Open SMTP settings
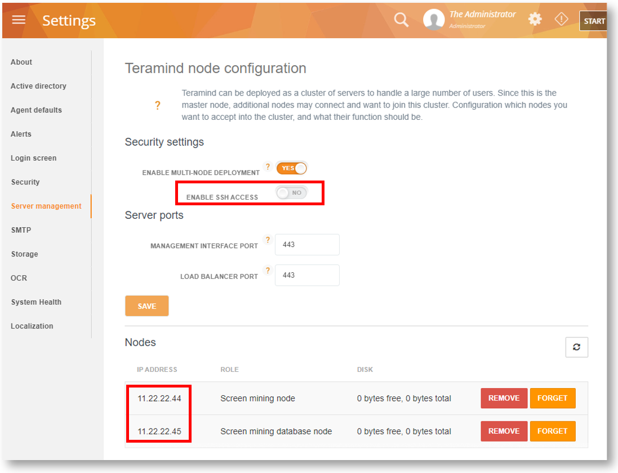Screen dimensions: 618x473 21,230
